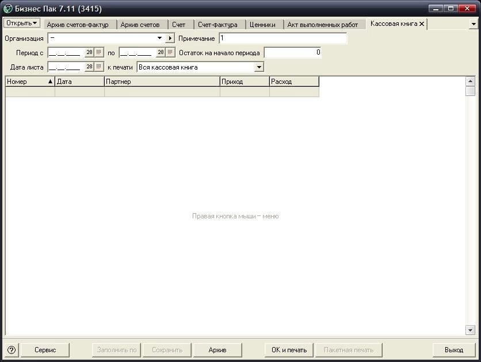Click the scrollbar down arrow
The width and height of the screenshot is (481, 362).
470,330
